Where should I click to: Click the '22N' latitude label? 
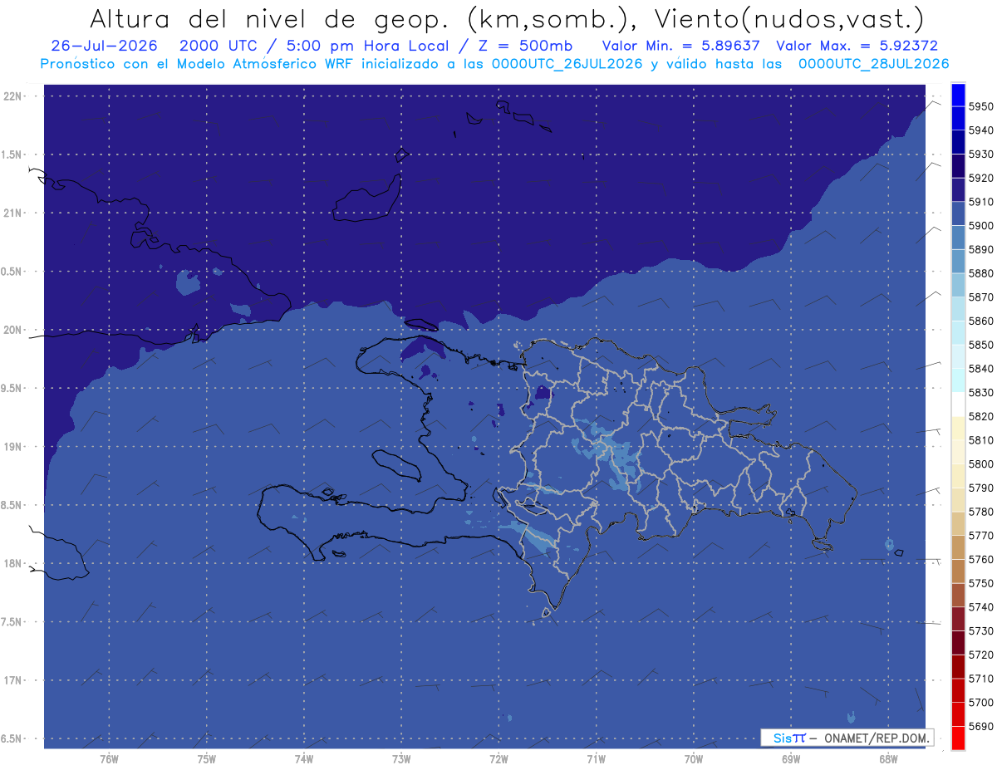click(x=14, y=96)
